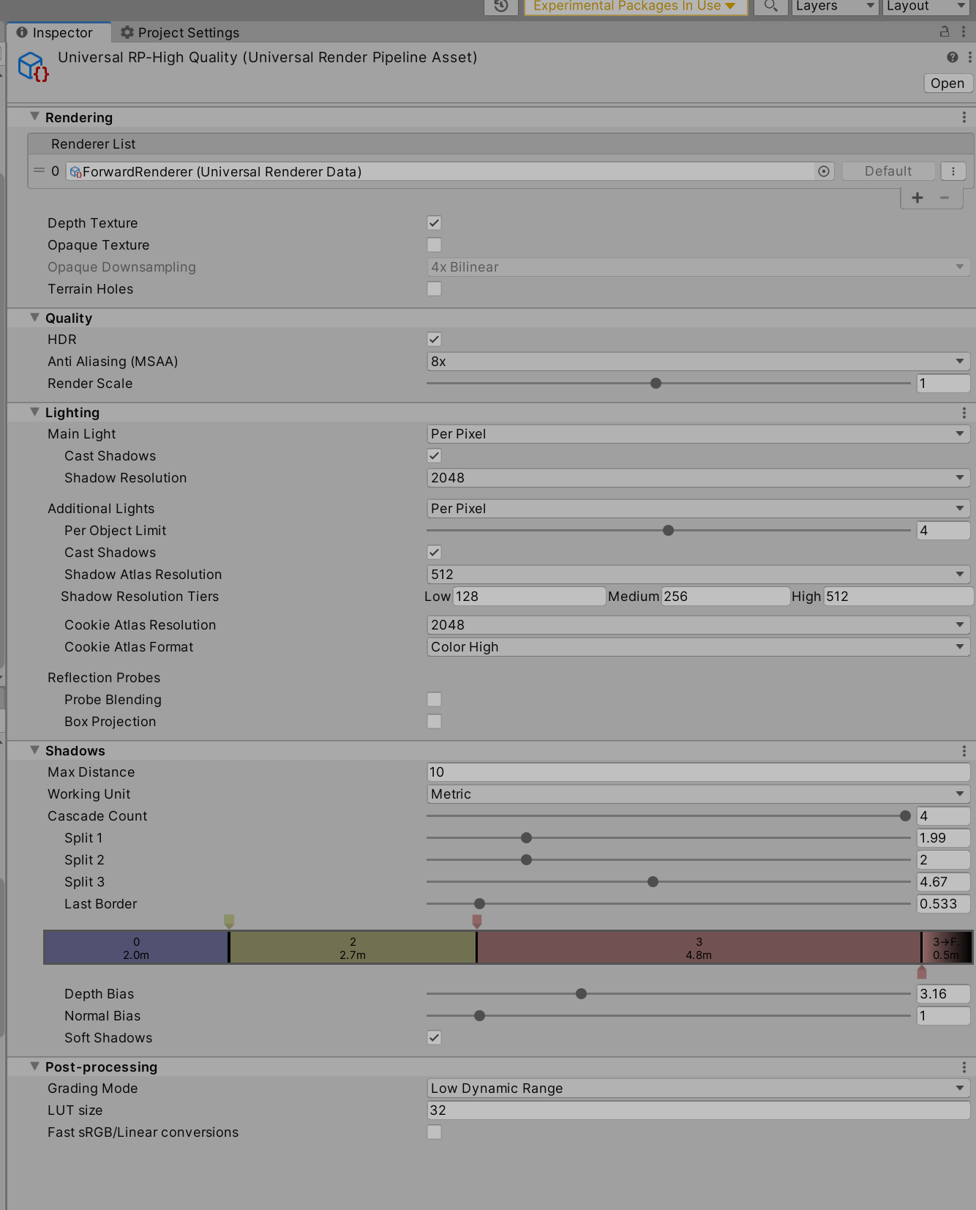Add a renderer with plus icon

917,198
